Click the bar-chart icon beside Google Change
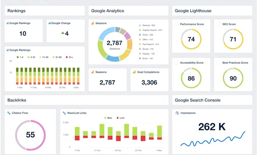Viewport: 257px width, 155px height. (x=50, y=23)
